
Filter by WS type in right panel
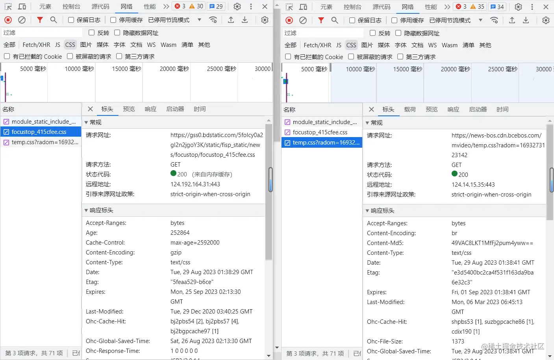point(432,45)
